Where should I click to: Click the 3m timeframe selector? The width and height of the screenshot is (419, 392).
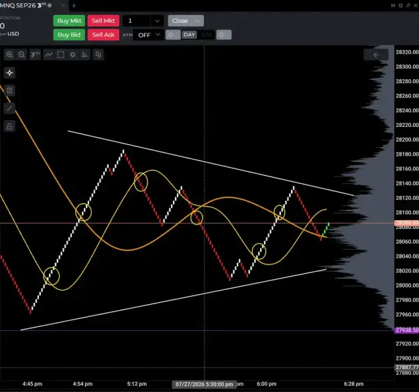point(35,54)
